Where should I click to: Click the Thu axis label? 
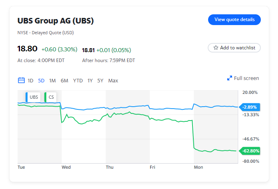(x=109, y=167)
